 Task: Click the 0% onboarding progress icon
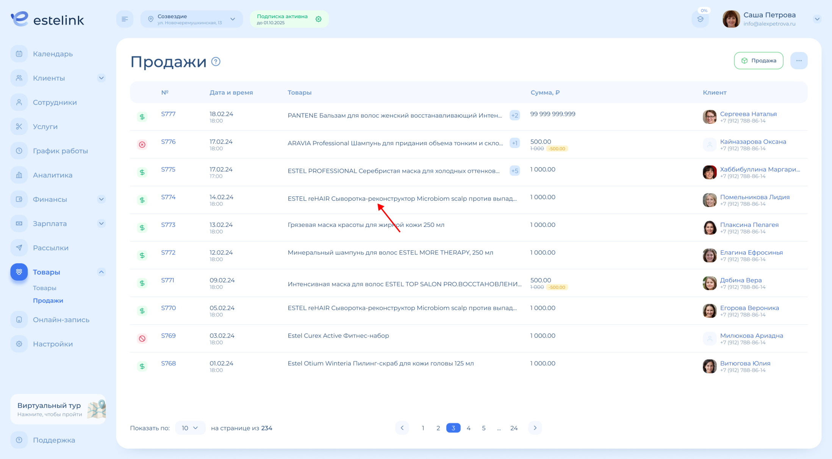700,19
